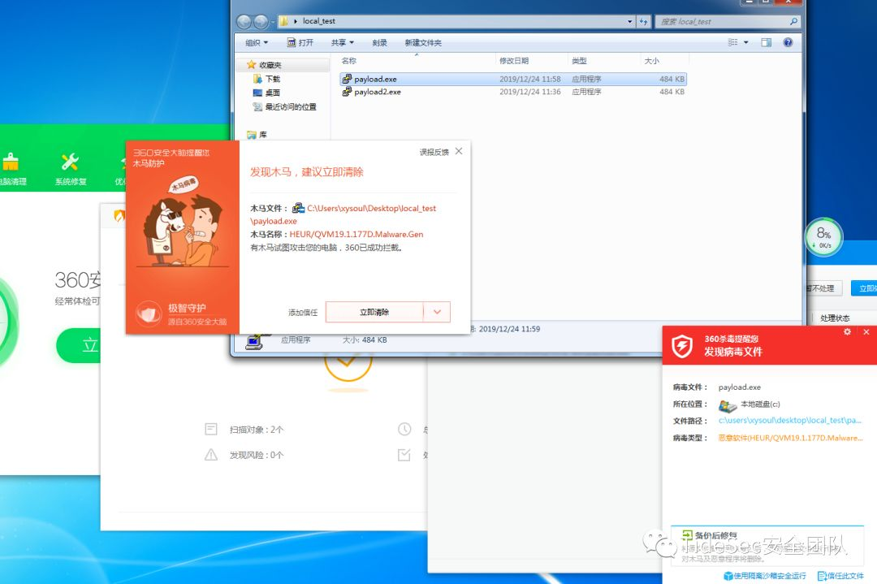
Task: Click green 立 scan button in 360 window
Action: [78, 345]
